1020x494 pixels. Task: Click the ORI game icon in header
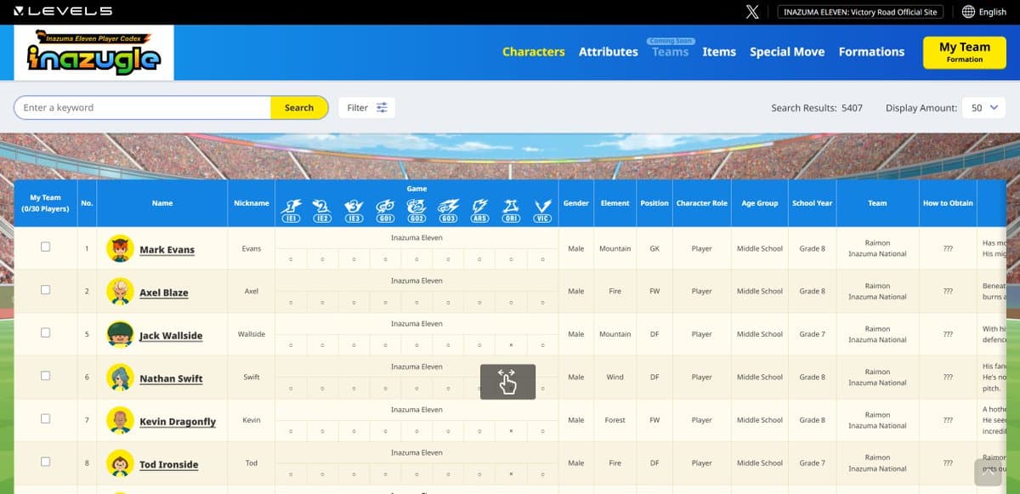point(511,210)
